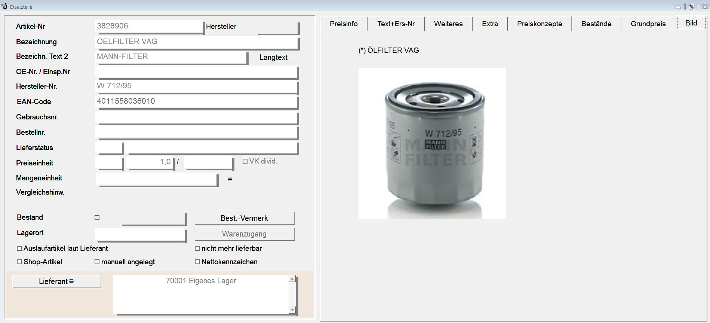Click the MANN-FILTER text field
The width and height of the screenshot is (710, 323).
[172, 58]
